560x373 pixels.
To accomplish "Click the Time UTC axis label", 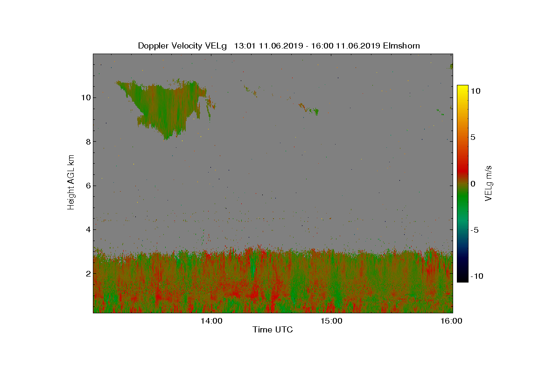I will (x=273, y=330).
